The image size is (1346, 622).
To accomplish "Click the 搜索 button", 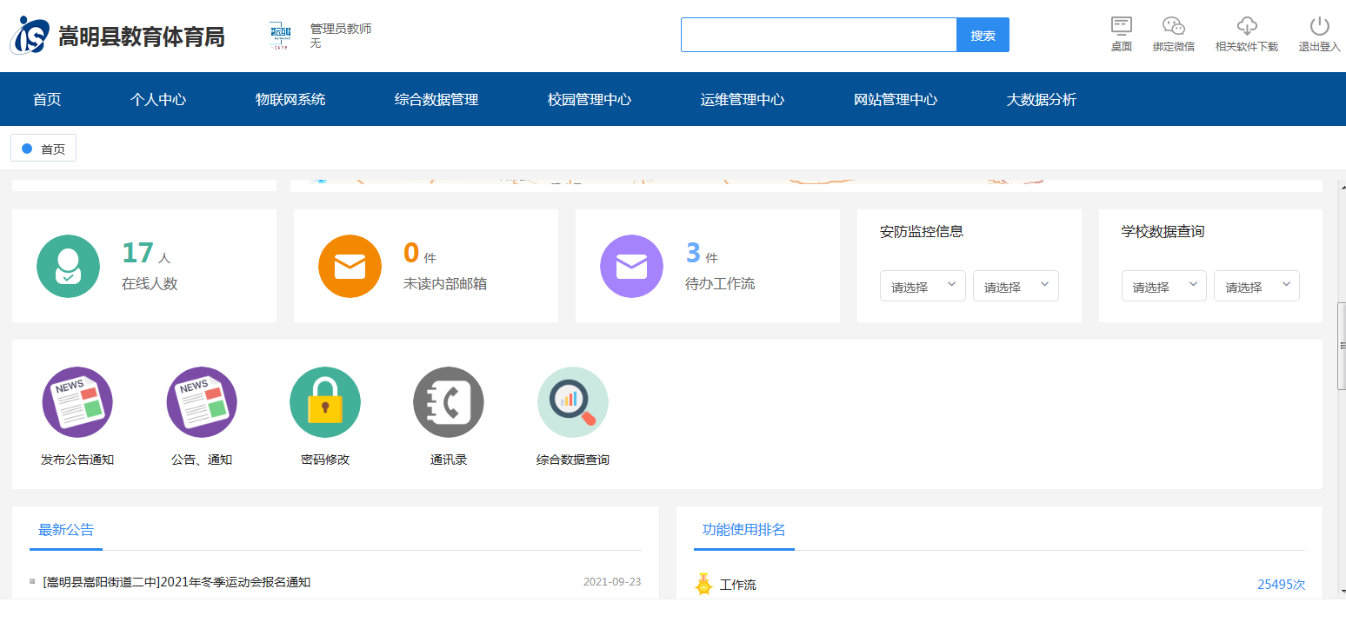I will (983, 34).
